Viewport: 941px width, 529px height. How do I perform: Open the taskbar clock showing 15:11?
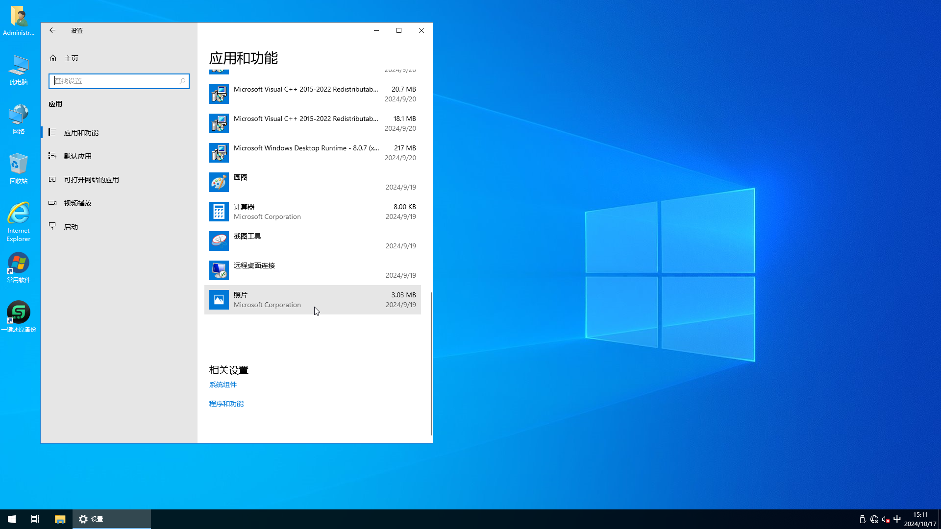pyautogui.click(x=920, y=519)
